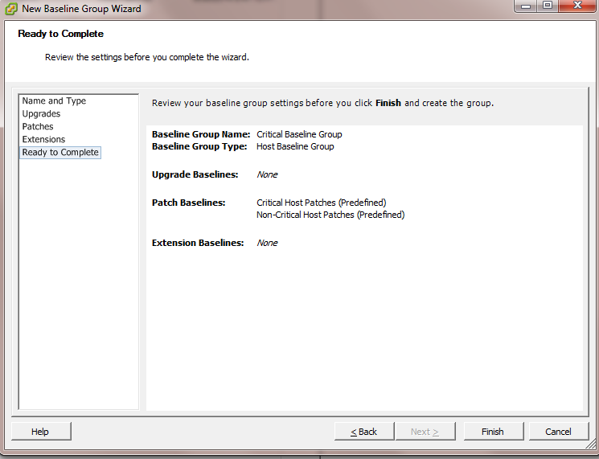Close the wizard with the X button
This screenshot has height=459, width=599.
pyautogui.click(x=577, y=6)
